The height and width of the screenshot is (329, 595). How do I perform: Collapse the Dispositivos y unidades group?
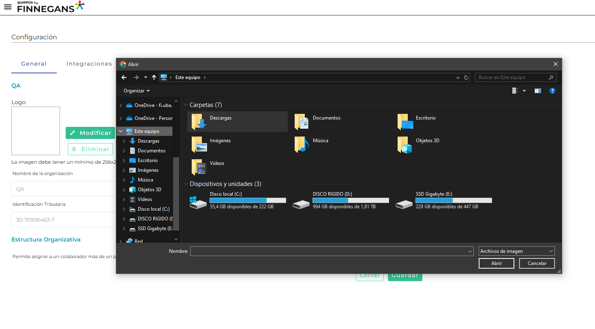tap(186, 184)
